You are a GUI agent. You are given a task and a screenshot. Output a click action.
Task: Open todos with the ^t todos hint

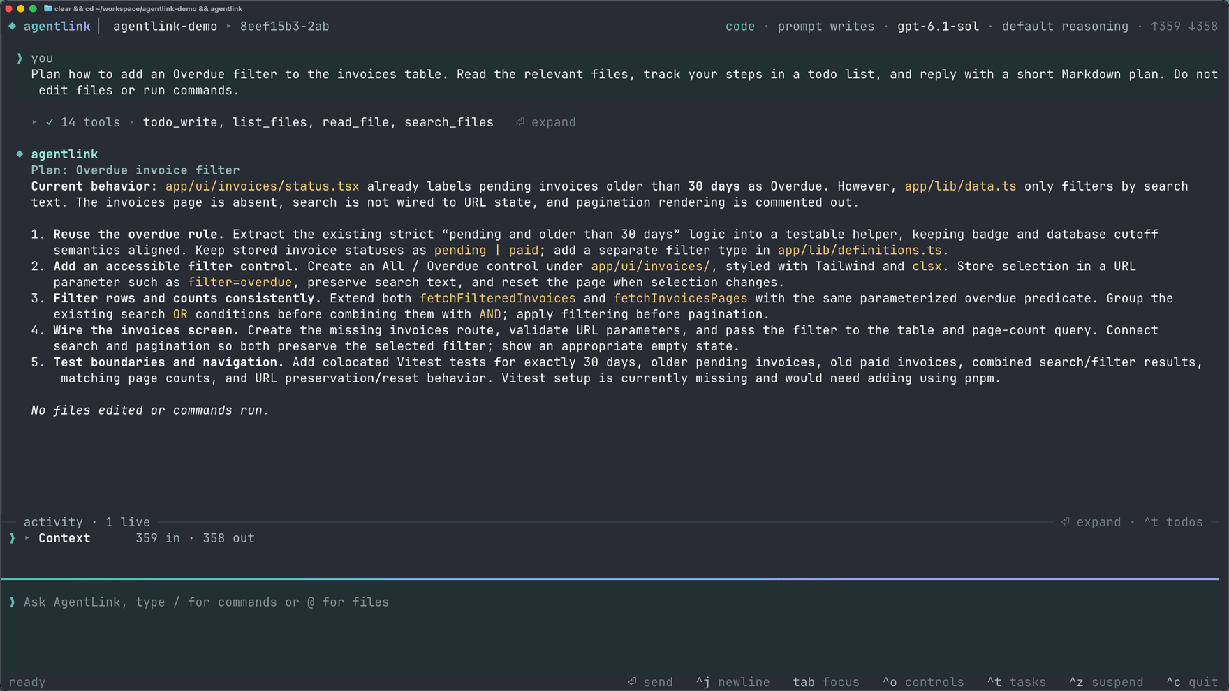coord(1173,522)
